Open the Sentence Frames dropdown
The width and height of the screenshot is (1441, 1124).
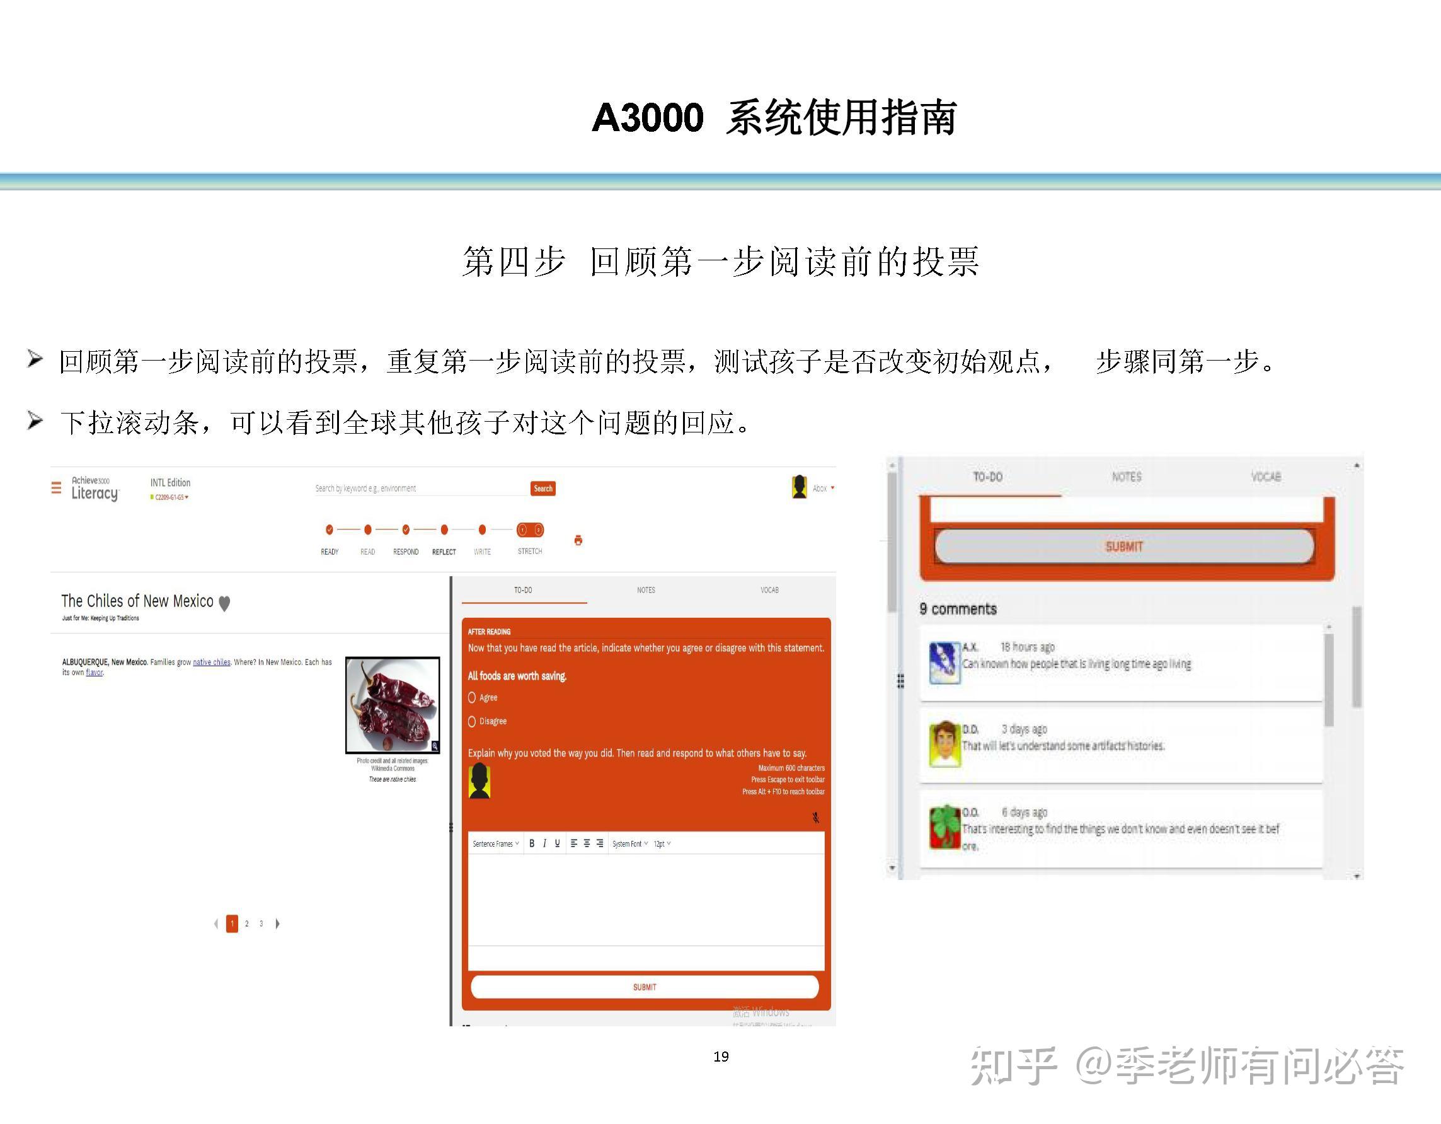click(x=495, y=843)
